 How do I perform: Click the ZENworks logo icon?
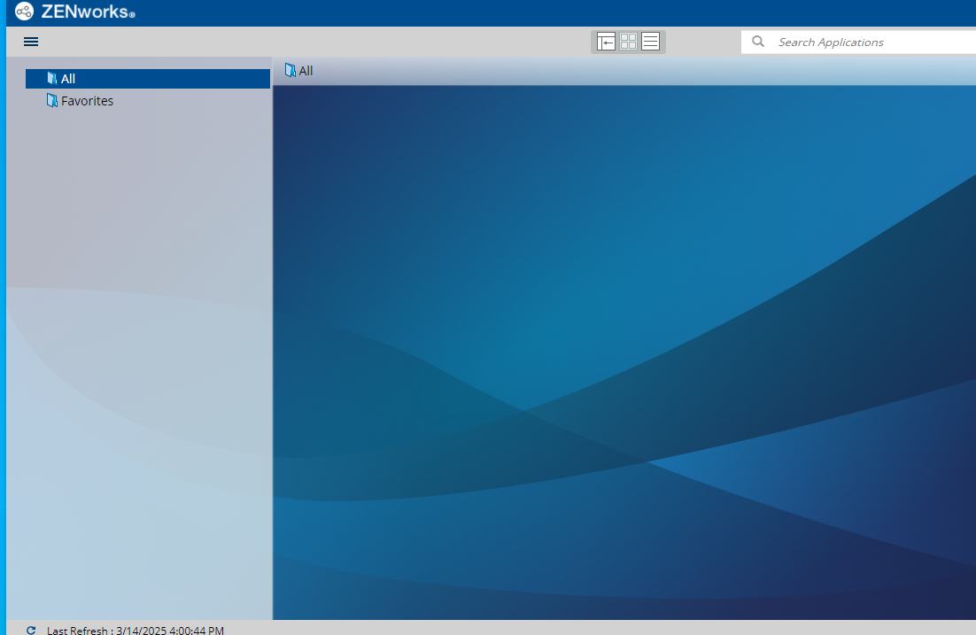point(24,12)
